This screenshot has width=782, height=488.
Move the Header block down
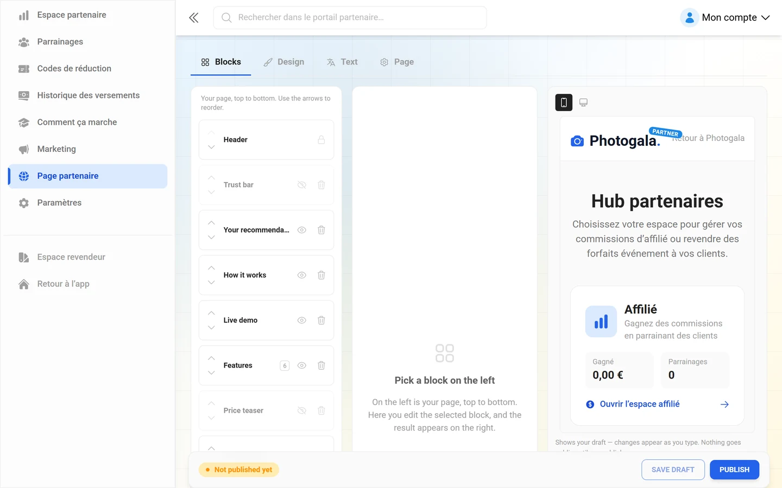tap(211, 147)
